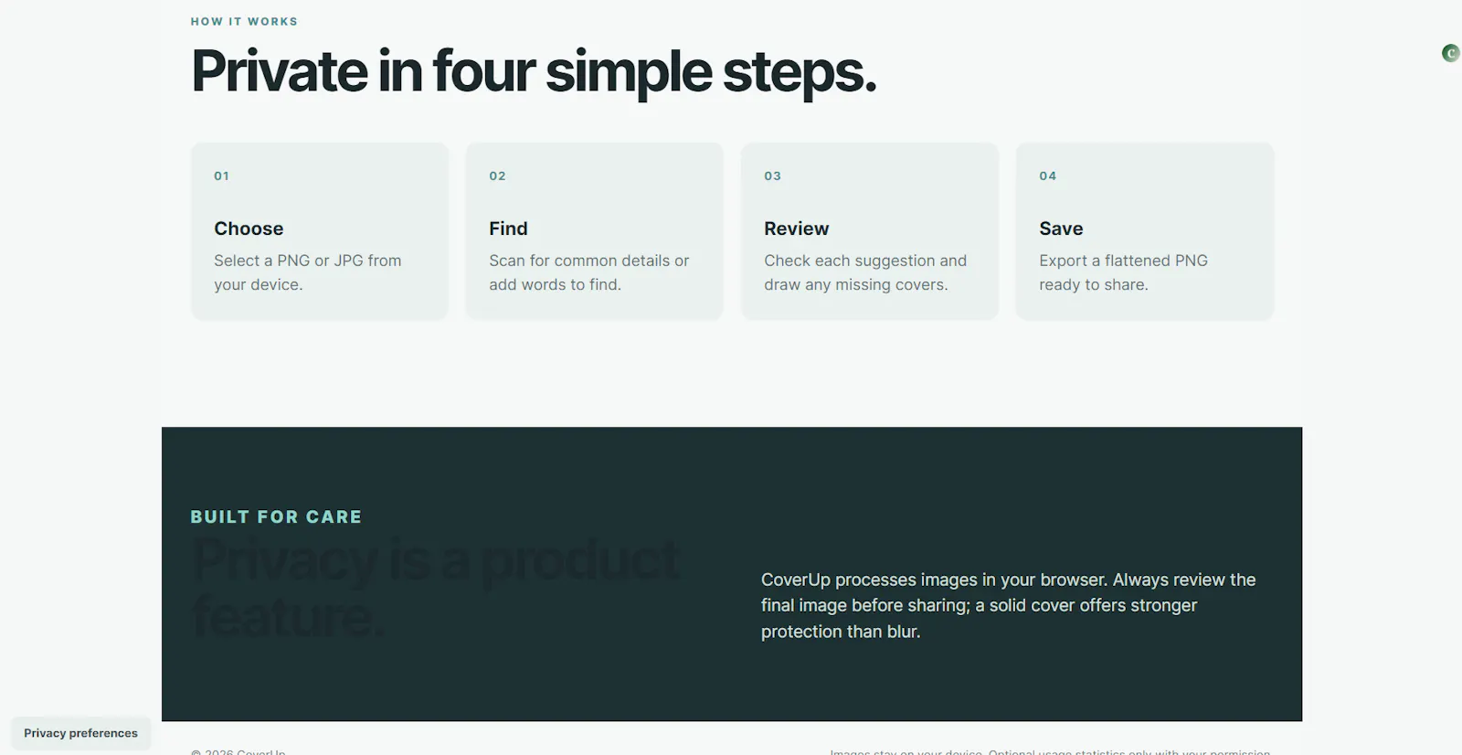The image size is (1462, 755).
Task: Click 'Scan for common details' description text
Action: click(x=588, y=272)
